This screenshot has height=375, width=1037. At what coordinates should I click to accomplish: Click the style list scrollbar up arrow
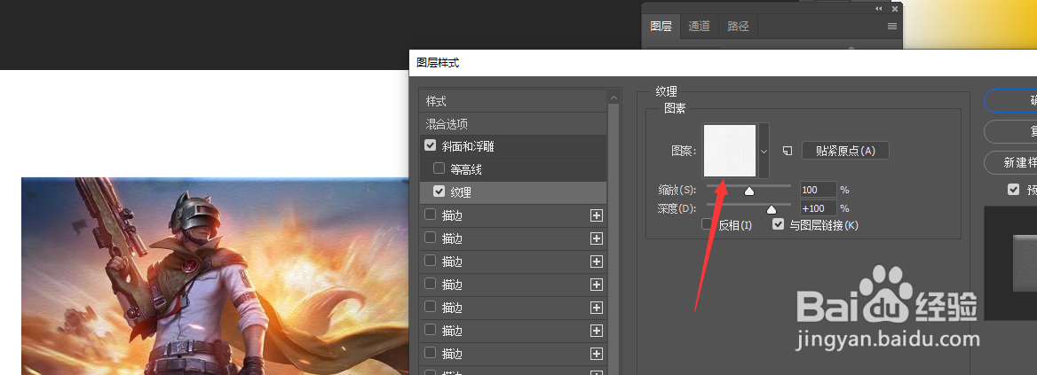click(613, 98)
